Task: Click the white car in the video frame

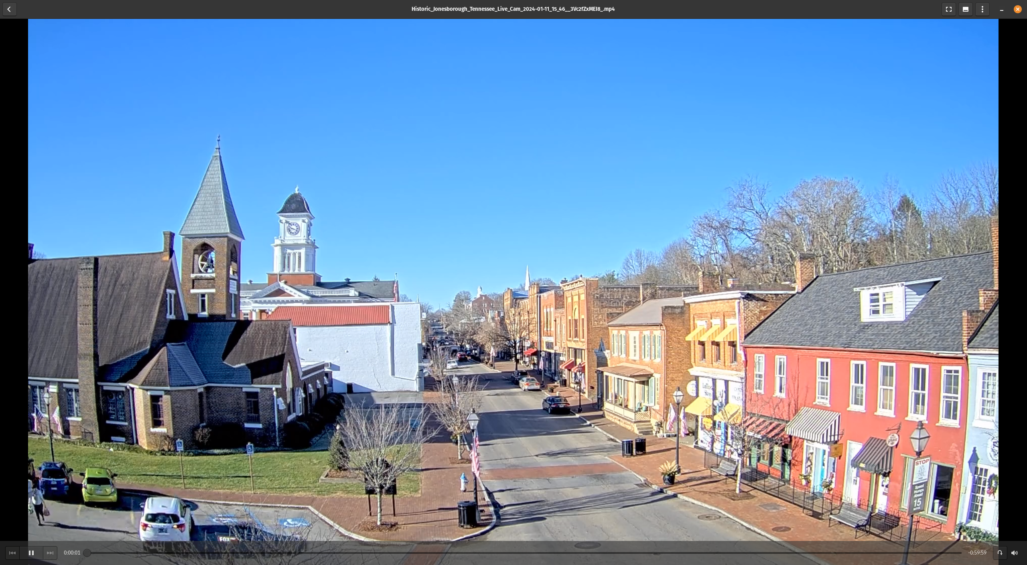Action: click(x=165, y=518)
